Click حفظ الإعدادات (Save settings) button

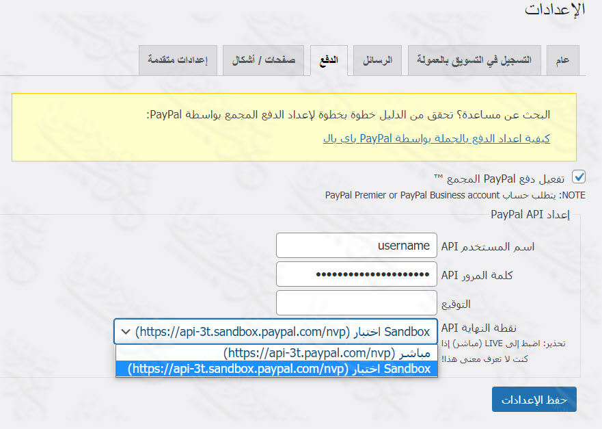534,400
